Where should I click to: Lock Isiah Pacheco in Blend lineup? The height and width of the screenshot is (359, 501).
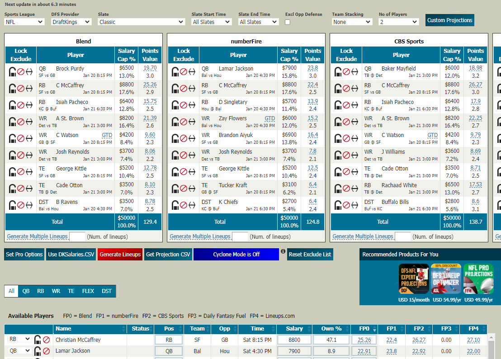[13, 105]
